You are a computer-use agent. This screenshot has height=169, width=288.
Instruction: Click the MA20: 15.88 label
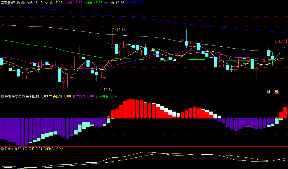coord(73,3)
